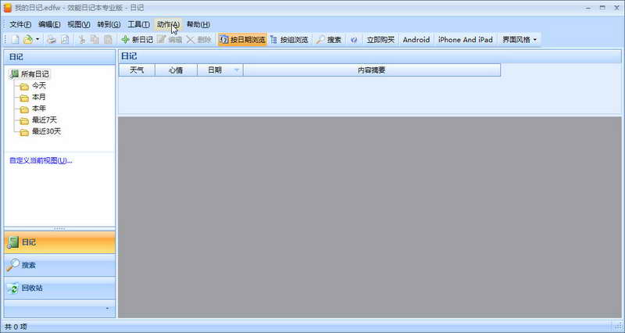
Task: Switch to the 搜索 panel in sidebar
Action: [x=60, y=265]
